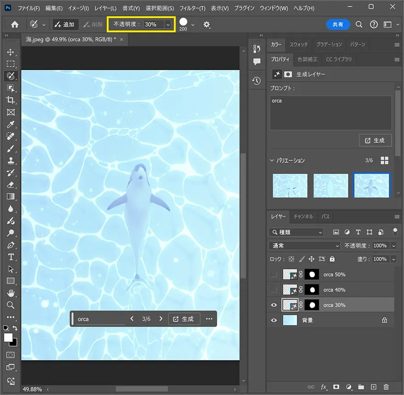Viewport: 404px width, 395px height.
Task: Collapse the バリエーション section
Action: point(272,160)
